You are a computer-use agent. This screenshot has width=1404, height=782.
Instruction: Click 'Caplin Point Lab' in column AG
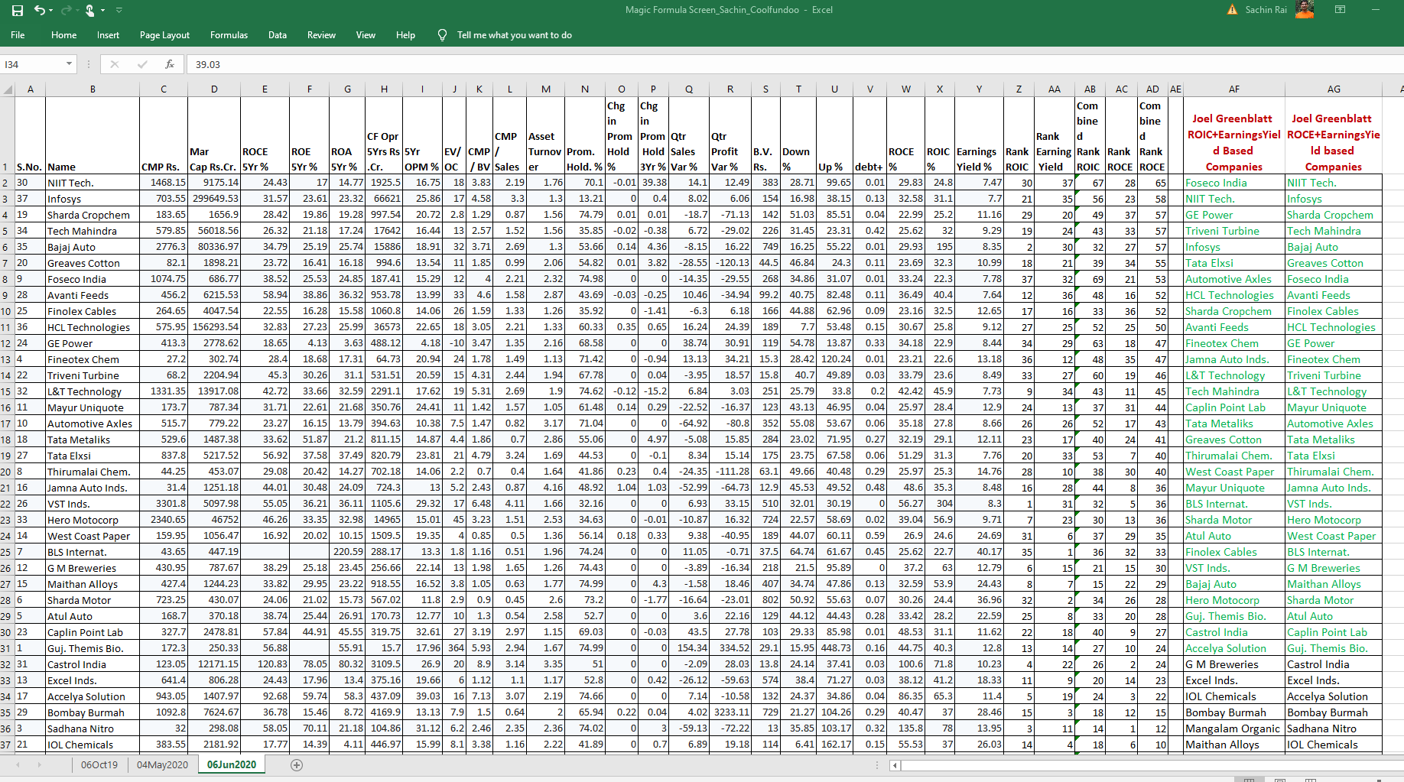(x=1334, y=632)
